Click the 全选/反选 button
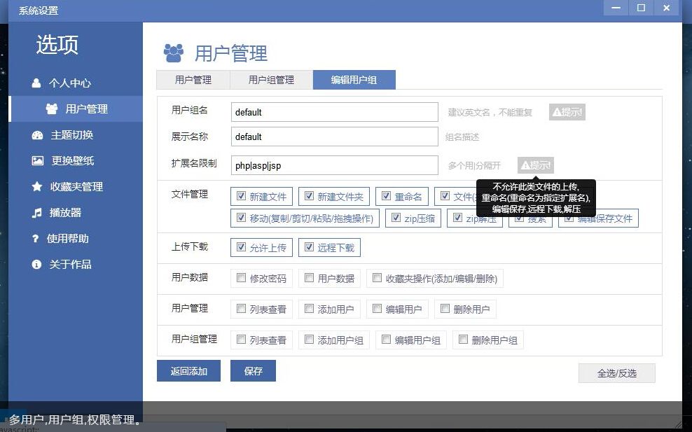This screenshot has width=692, height=432. (x=616, y=373)
